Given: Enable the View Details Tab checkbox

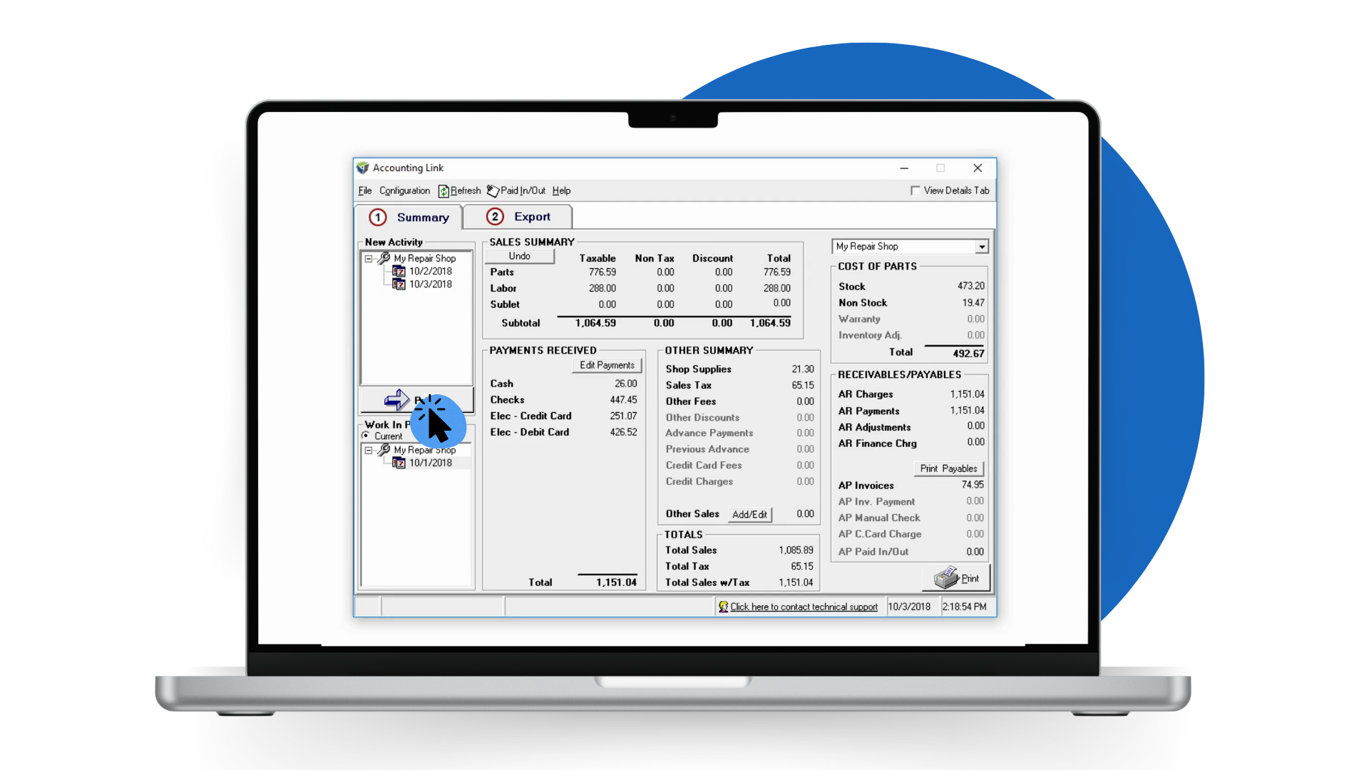Looking at the screenshot, I should (x=915, y=190).
